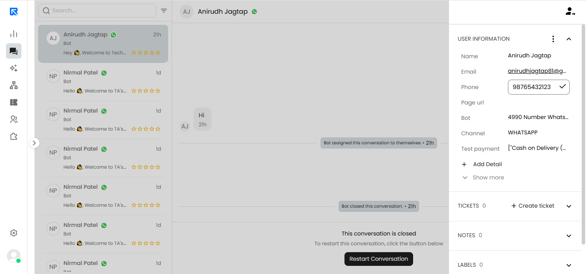Click the conversation search field
The image size is (586, 274).
(x=97, y=11)
